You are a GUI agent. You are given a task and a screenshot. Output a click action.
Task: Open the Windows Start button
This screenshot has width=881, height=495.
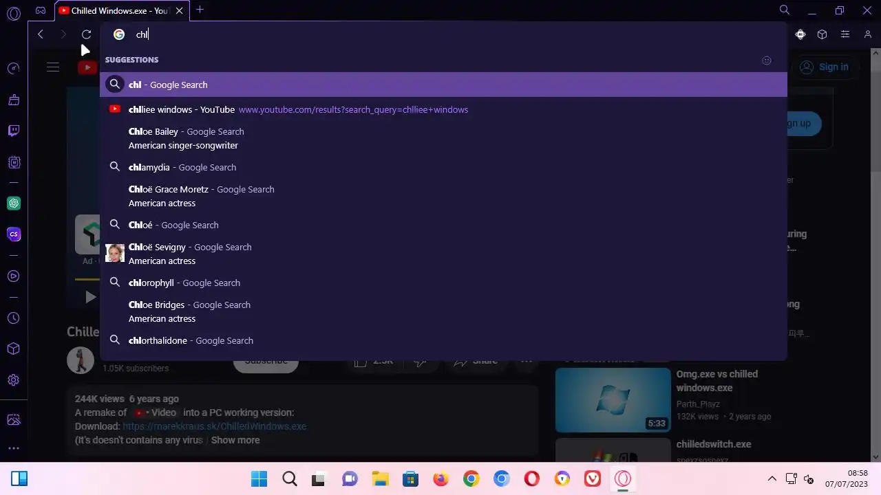click(259, 478)
